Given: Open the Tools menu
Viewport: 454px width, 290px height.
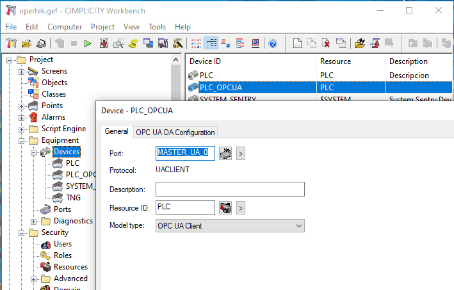Looking at the screenshot, I should [x=158, y=27].
